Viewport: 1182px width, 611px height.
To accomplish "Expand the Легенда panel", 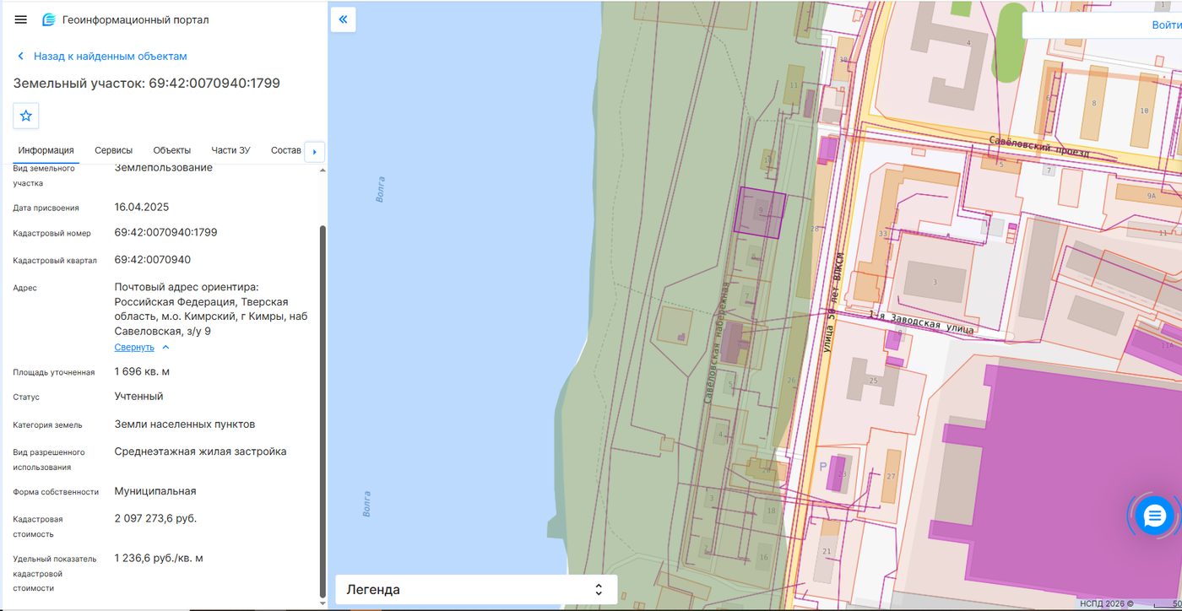I will 476,589.
